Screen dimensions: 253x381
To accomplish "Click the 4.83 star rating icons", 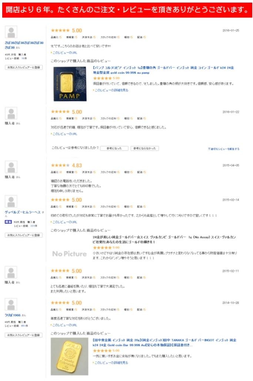I will [60, 165].
